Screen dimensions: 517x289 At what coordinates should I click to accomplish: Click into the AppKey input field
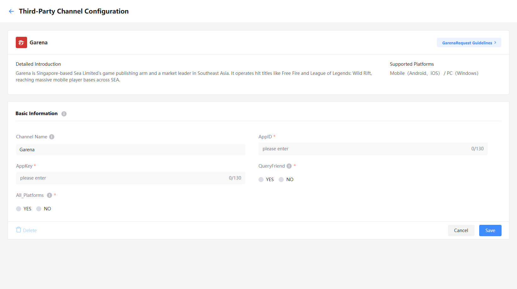coord(131,178)
